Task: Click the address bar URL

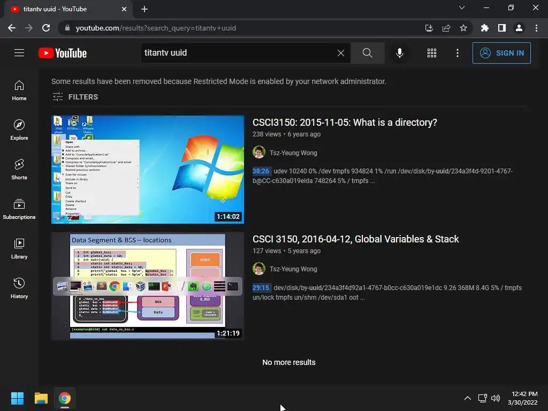Action: (156, 28)
